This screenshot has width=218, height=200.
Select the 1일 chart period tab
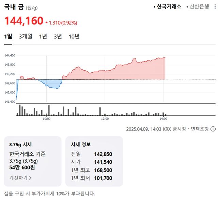pos(8,37)
